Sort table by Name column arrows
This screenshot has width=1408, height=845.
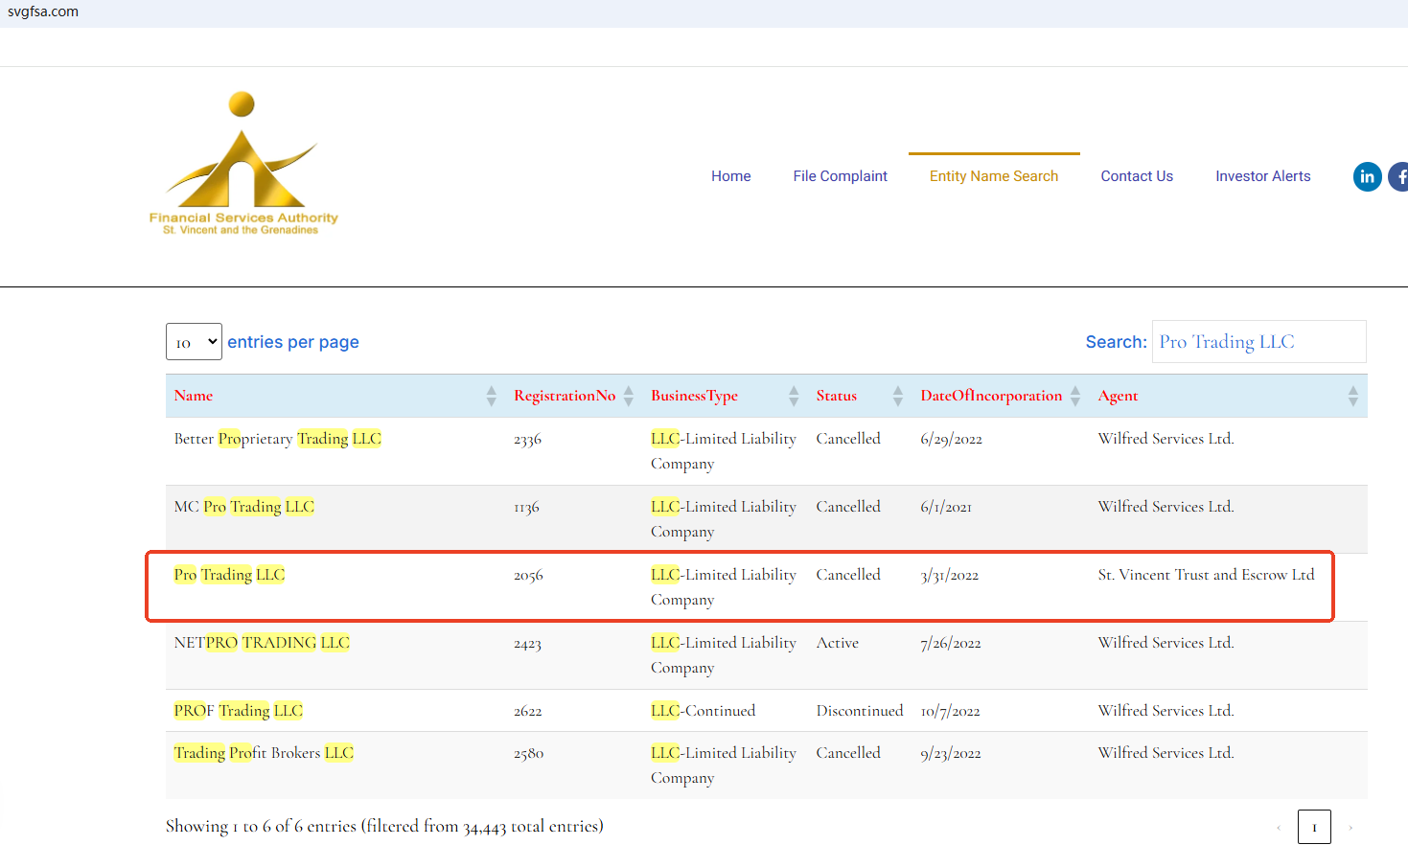click(491, 396)
